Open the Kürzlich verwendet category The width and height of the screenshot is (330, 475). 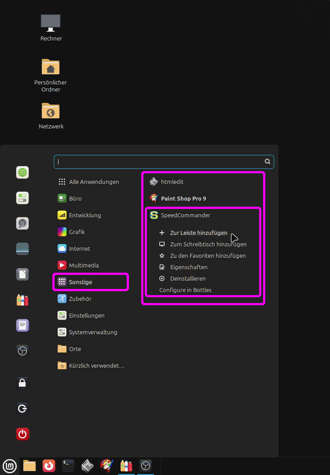96,365
